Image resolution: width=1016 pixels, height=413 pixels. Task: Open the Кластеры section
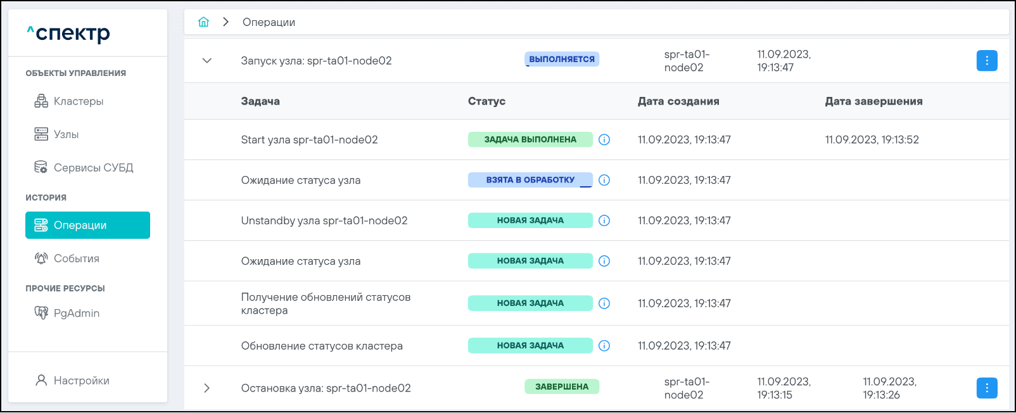pos(78,101)
